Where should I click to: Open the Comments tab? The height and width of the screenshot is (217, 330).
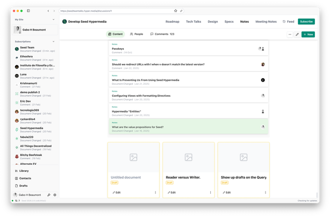(162, 34)
